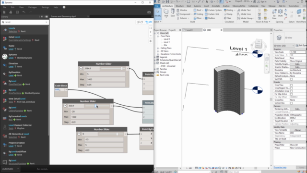Select the Model Text tool
Viewport: 307px width, 173px height.
pos(244,10)
